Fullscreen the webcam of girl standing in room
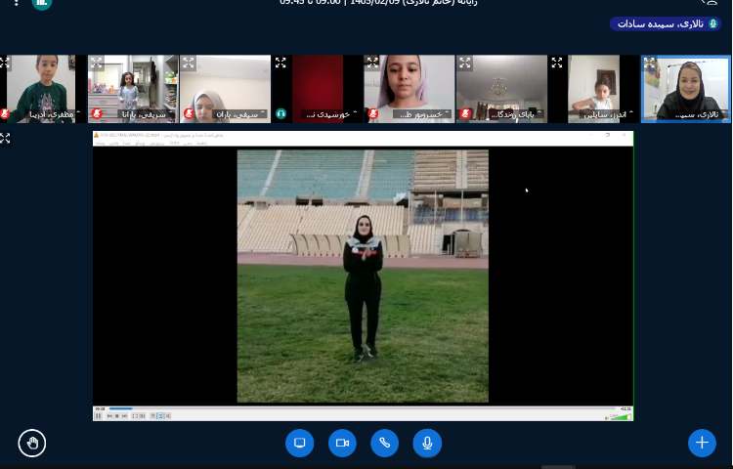Viewport: 733px width, 469px height. click(x=97, y=63)
